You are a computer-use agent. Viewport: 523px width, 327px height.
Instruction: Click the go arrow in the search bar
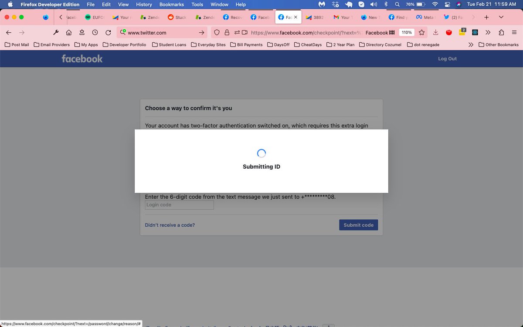point(201,32)
